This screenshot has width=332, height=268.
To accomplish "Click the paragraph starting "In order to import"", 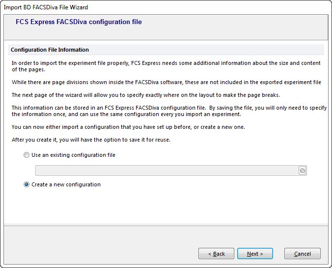I will (x=166, y=66).
